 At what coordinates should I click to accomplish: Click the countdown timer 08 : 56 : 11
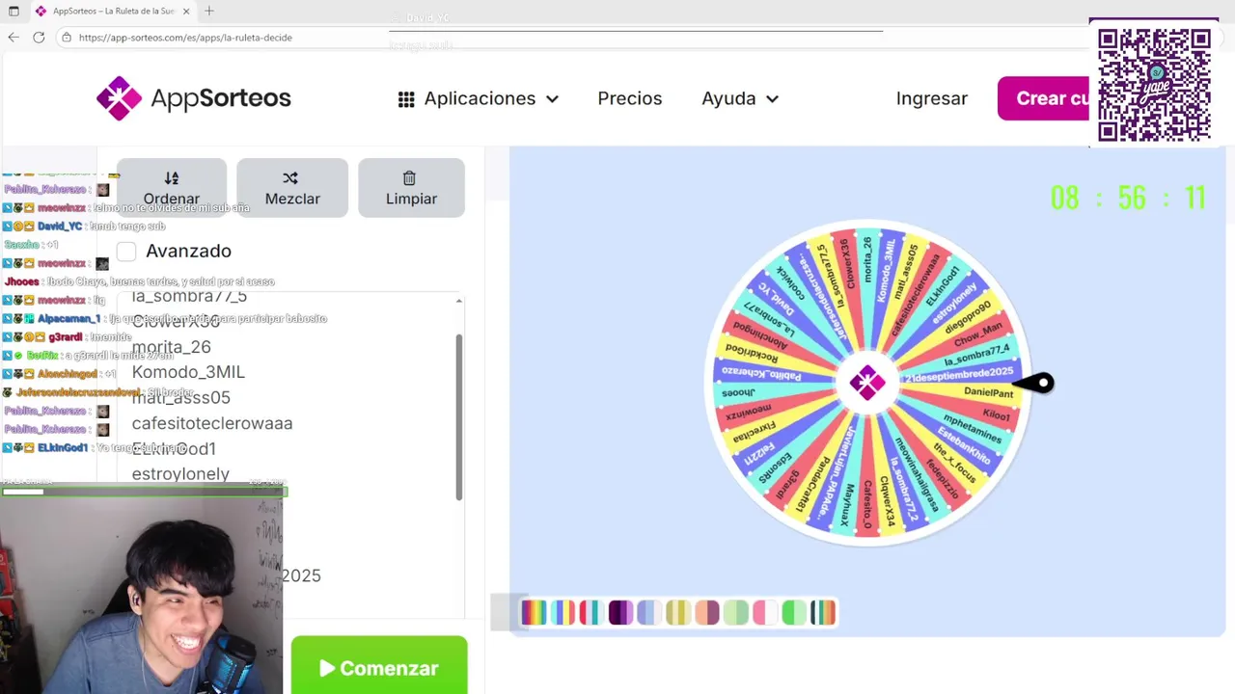pyautogui.click(x=1128, y=198)
